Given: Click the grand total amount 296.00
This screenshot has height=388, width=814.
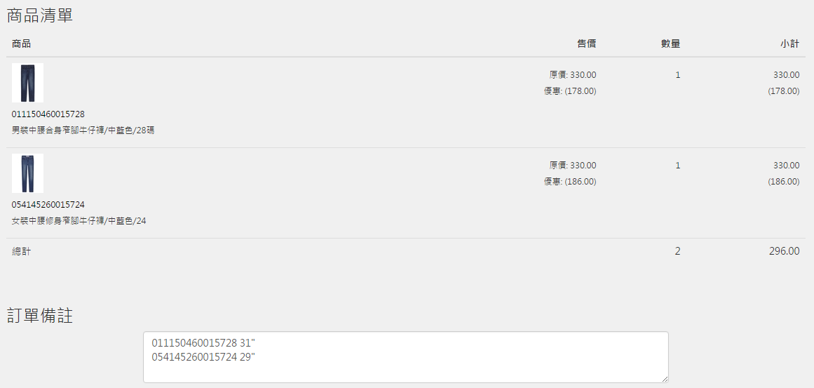Looking at the screenshot, I should 784,251.
